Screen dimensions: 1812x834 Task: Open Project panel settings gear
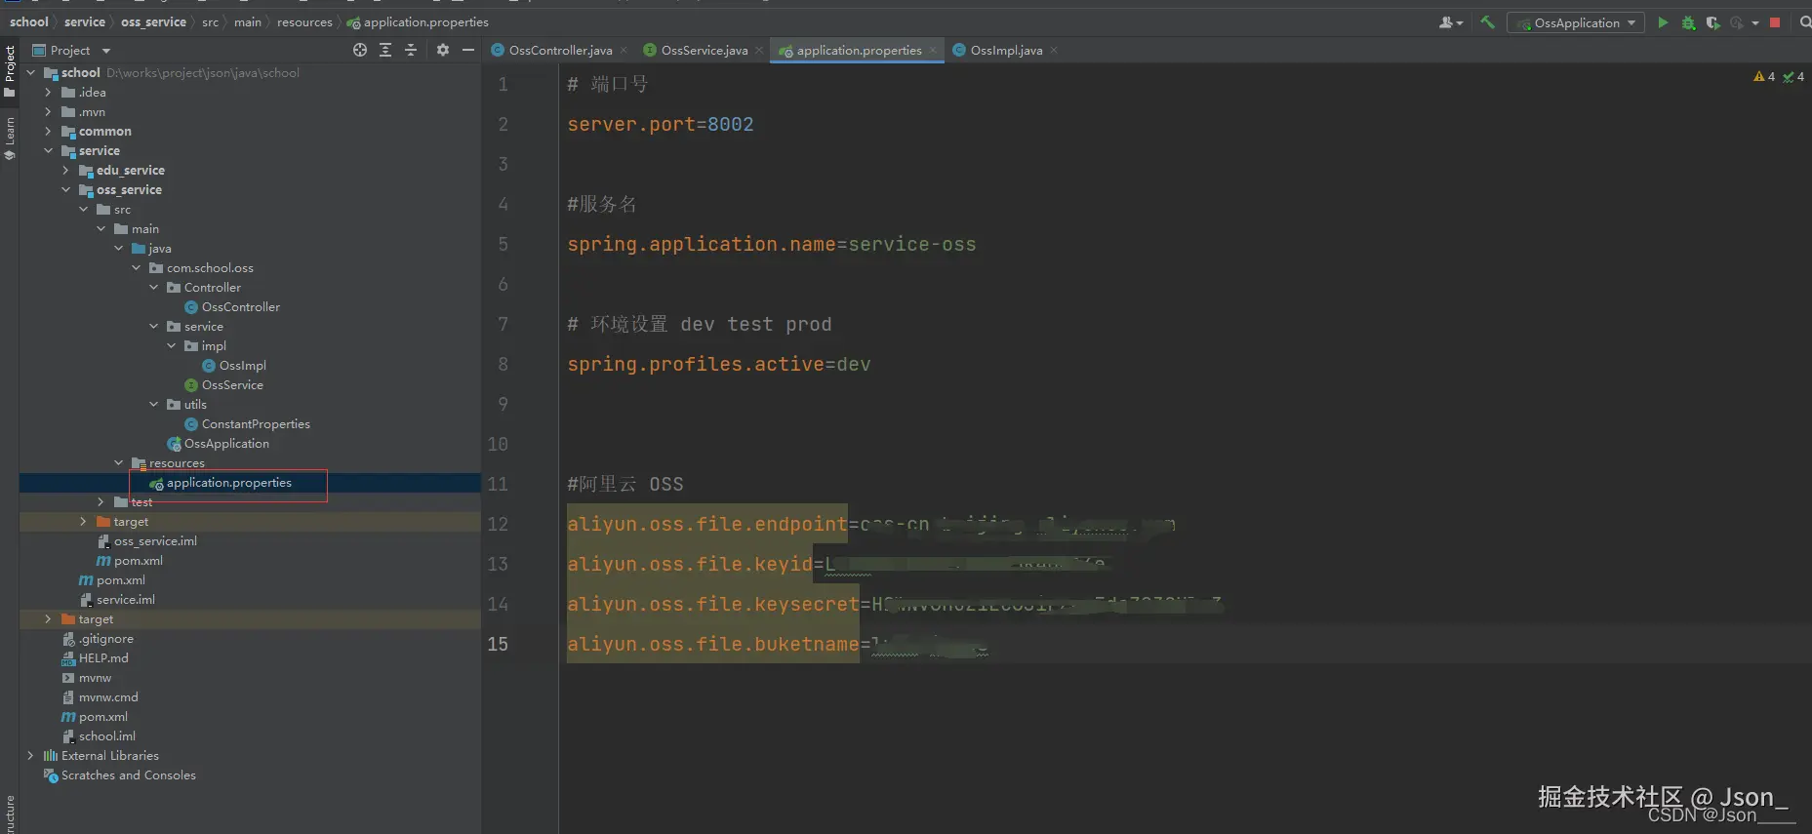pyautogui.click(x=443, y=50)
